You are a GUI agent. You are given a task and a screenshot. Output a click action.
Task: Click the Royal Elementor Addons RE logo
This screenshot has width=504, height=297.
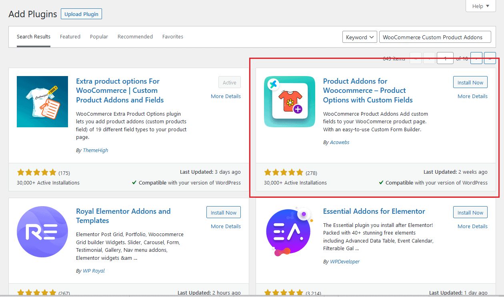tap(42, 232)
